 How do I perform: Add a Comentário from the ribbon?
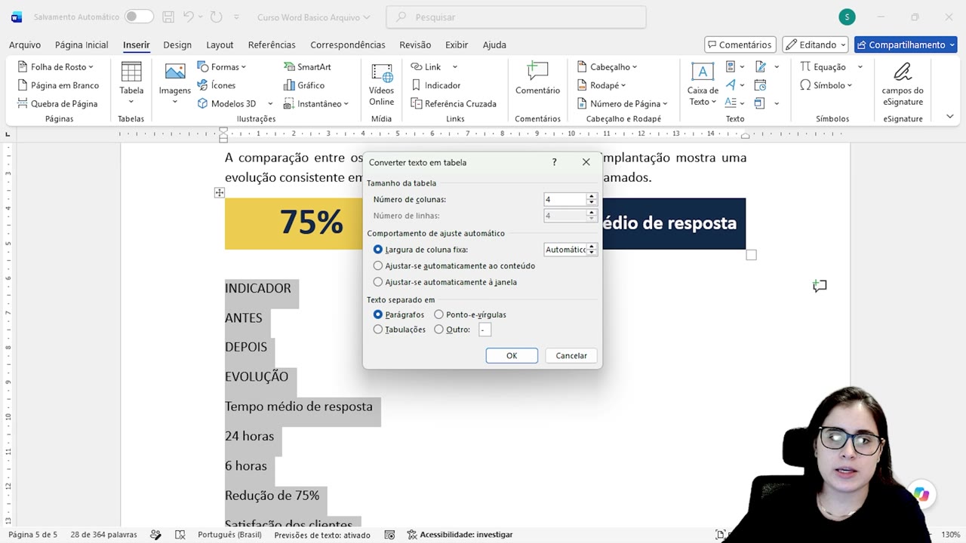coord(537,78)
